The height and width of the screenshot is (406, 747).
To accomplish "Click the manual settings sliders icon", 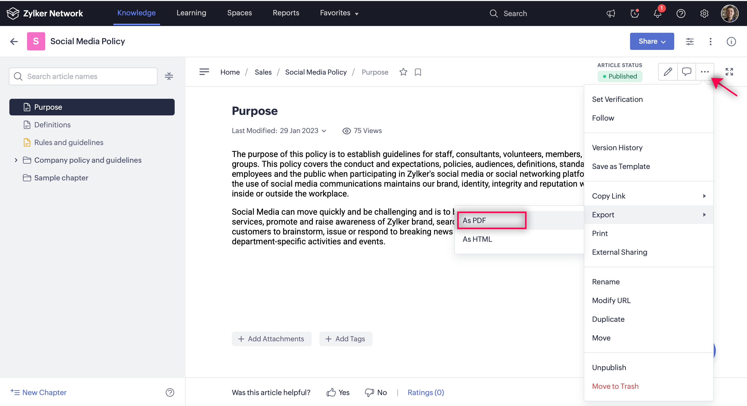I will click(x=690, y=42).
